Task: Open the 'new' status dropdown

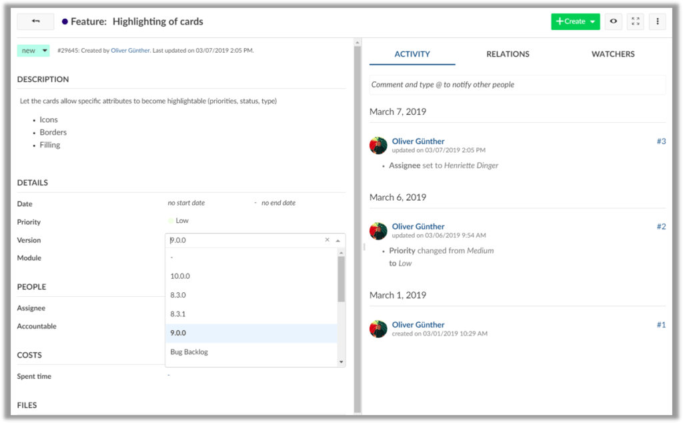Action: (33, 50)
